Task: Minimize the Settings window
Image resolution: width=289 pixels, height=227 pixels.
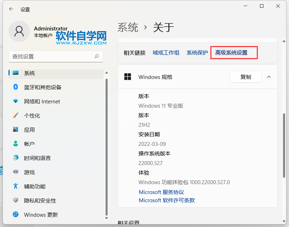Action: click(x=245, y=6)
